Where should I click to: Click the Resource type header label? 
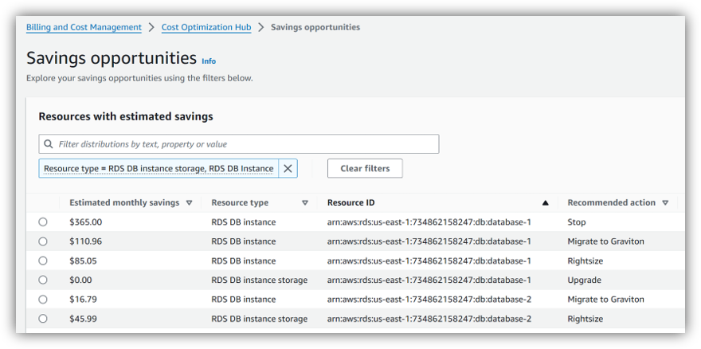coord(240,202)
